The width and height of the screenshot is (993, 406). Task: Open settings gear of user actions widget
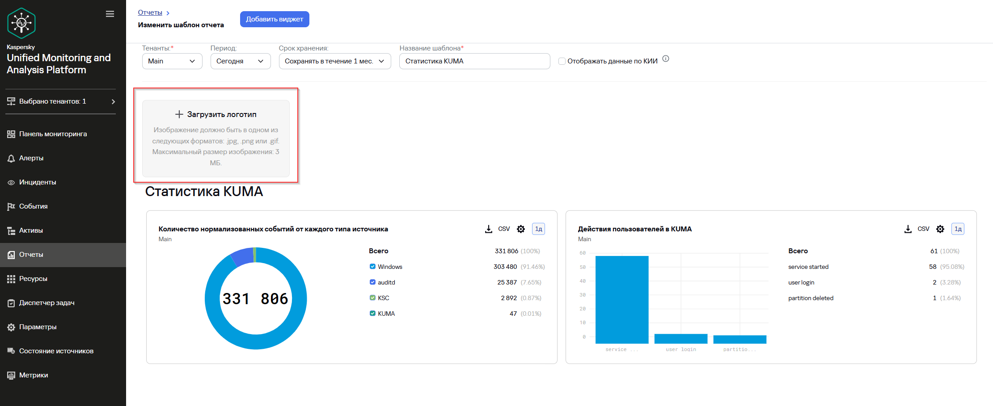(940, 229)
